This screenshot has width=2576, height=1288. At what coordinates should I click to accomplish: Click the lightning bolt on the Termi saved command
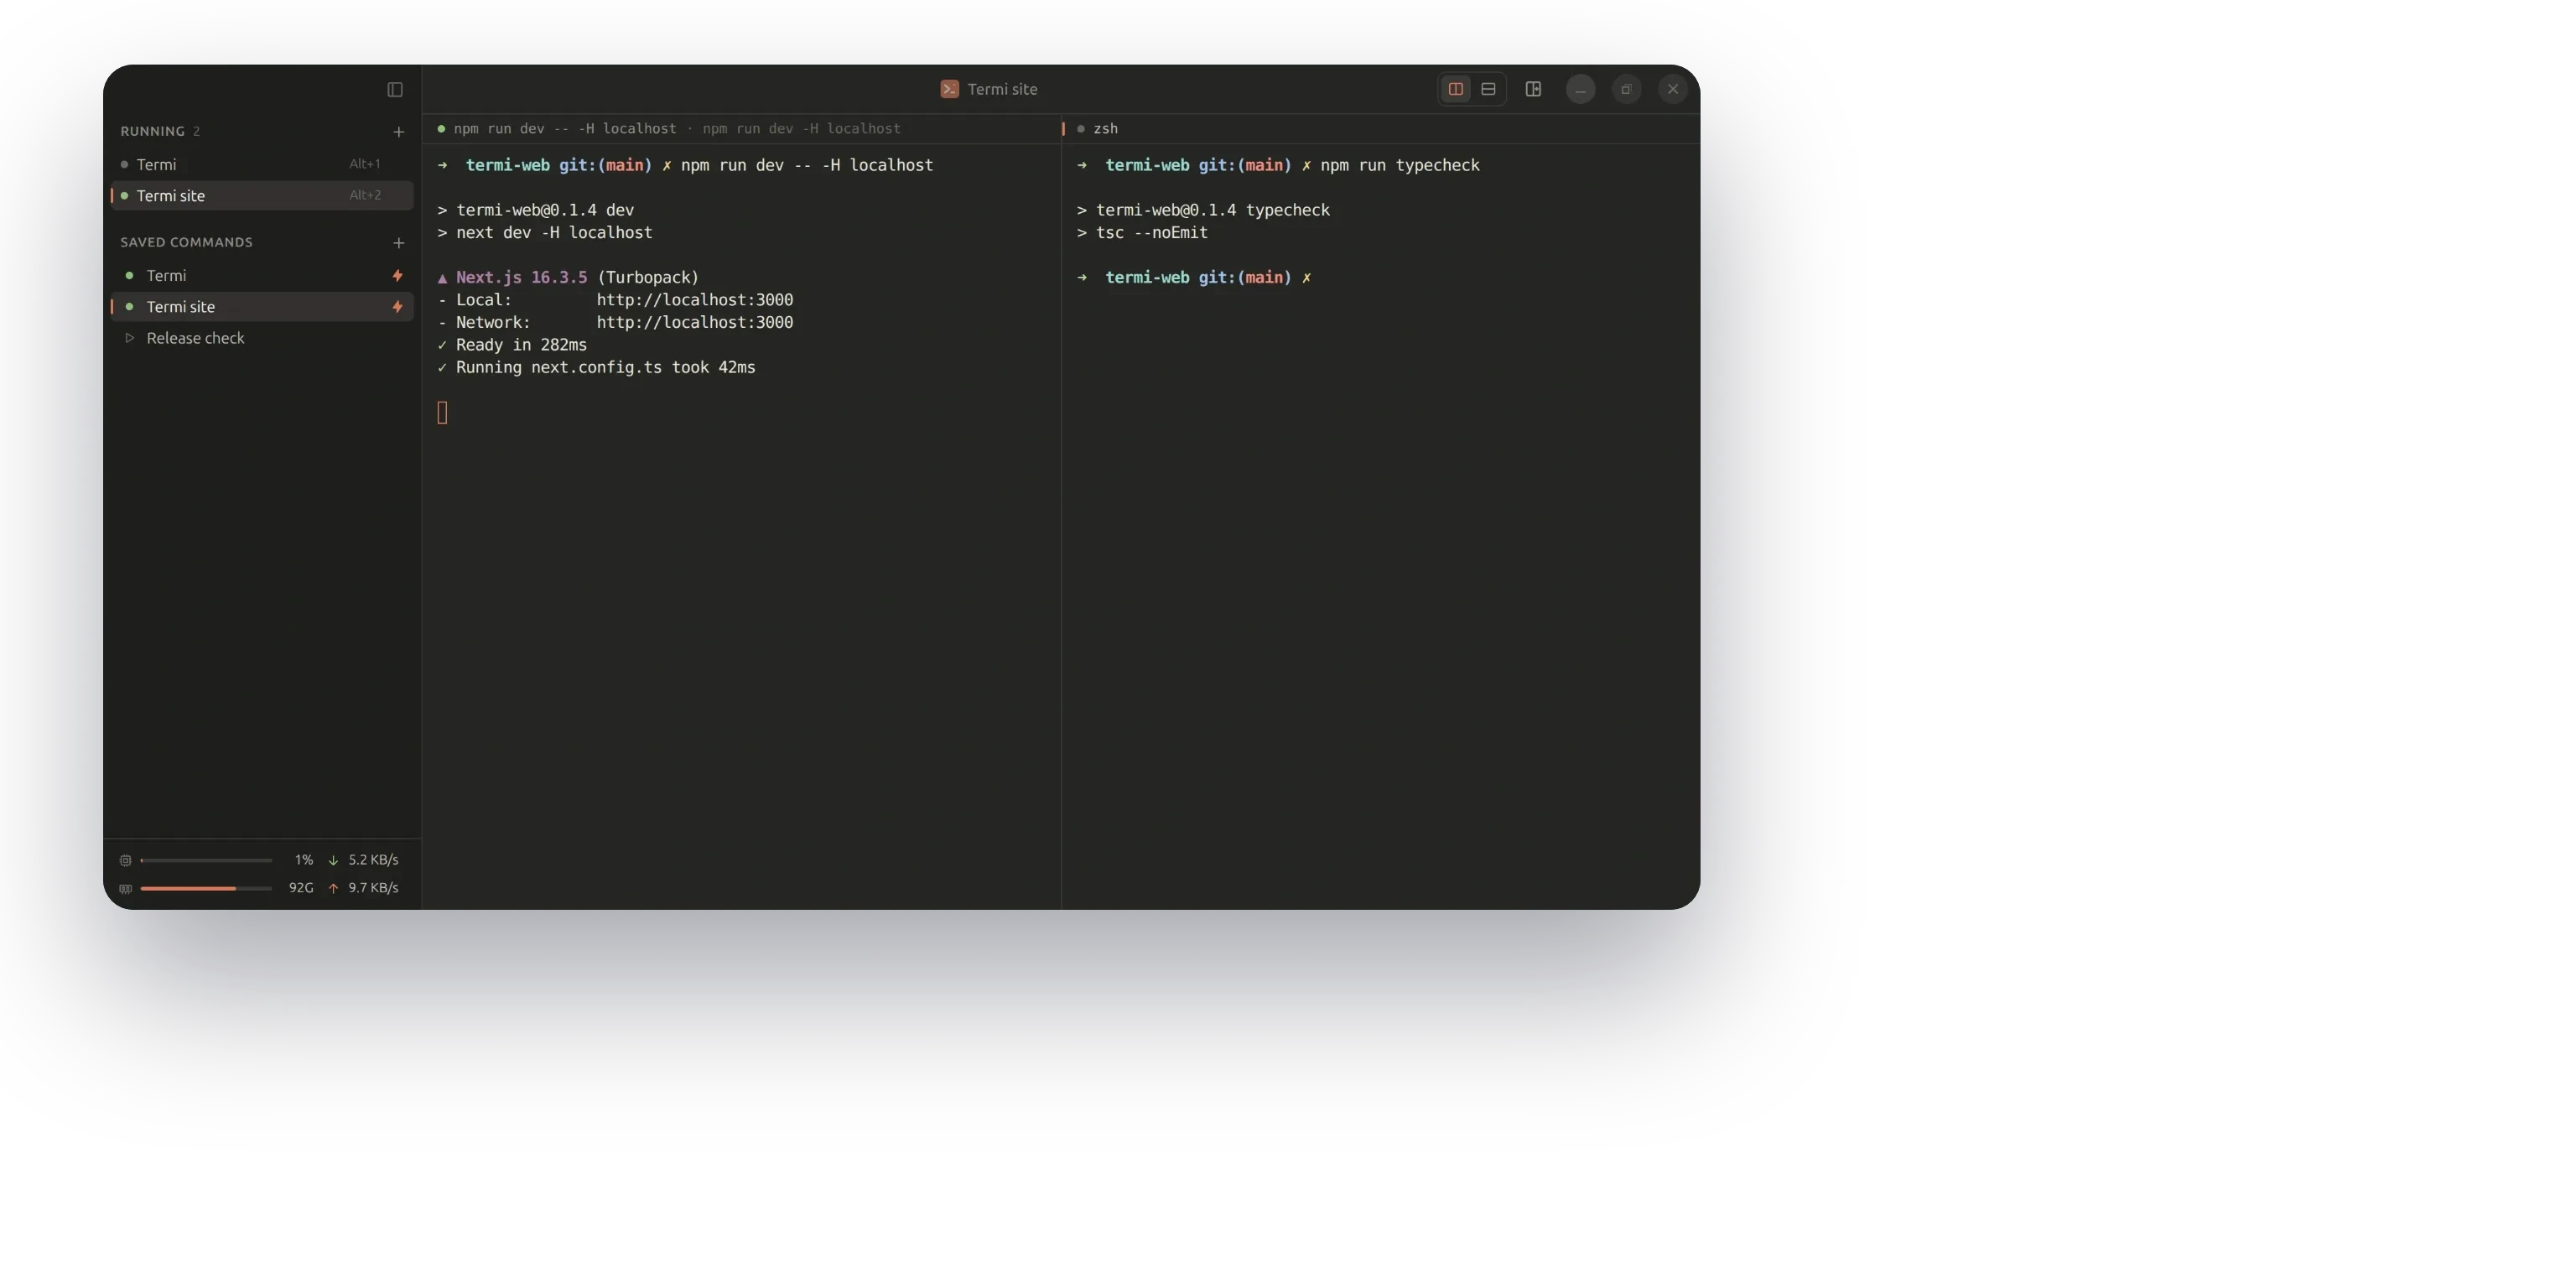tap(398, 276)
